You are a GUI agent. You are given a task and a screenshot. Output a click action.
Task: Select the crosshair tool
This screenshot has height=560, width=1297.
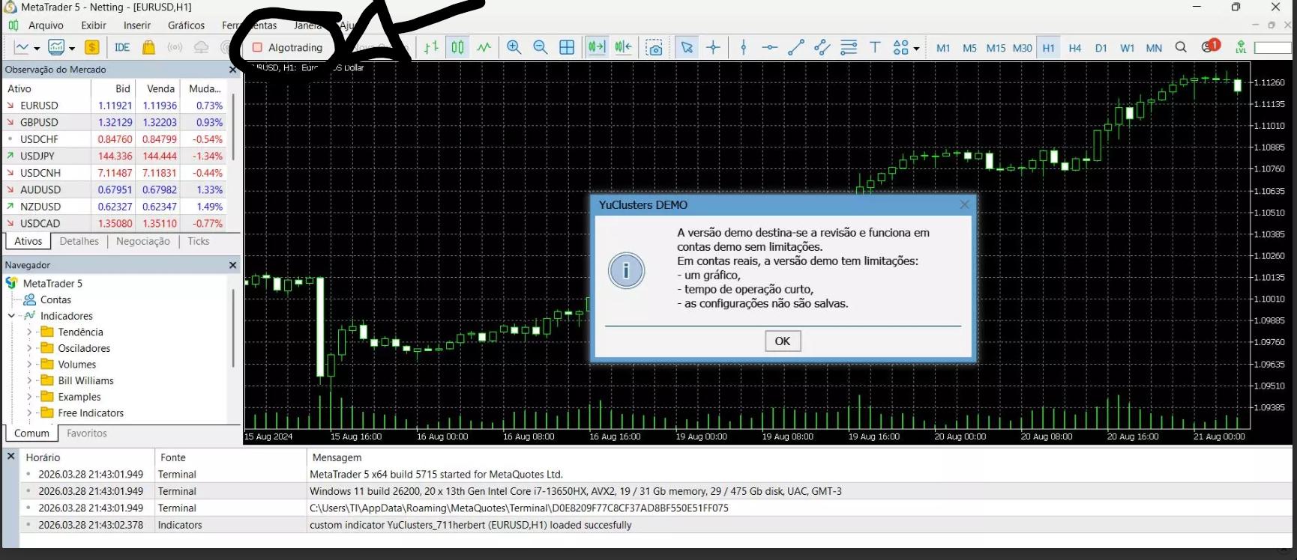pyautogui.click(x=713, y=47)
